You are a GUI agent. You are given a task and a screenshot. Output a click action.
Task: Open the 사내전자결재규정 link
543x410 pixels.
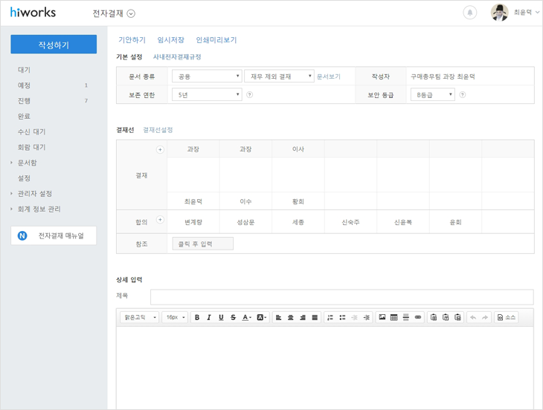point(177,57)
